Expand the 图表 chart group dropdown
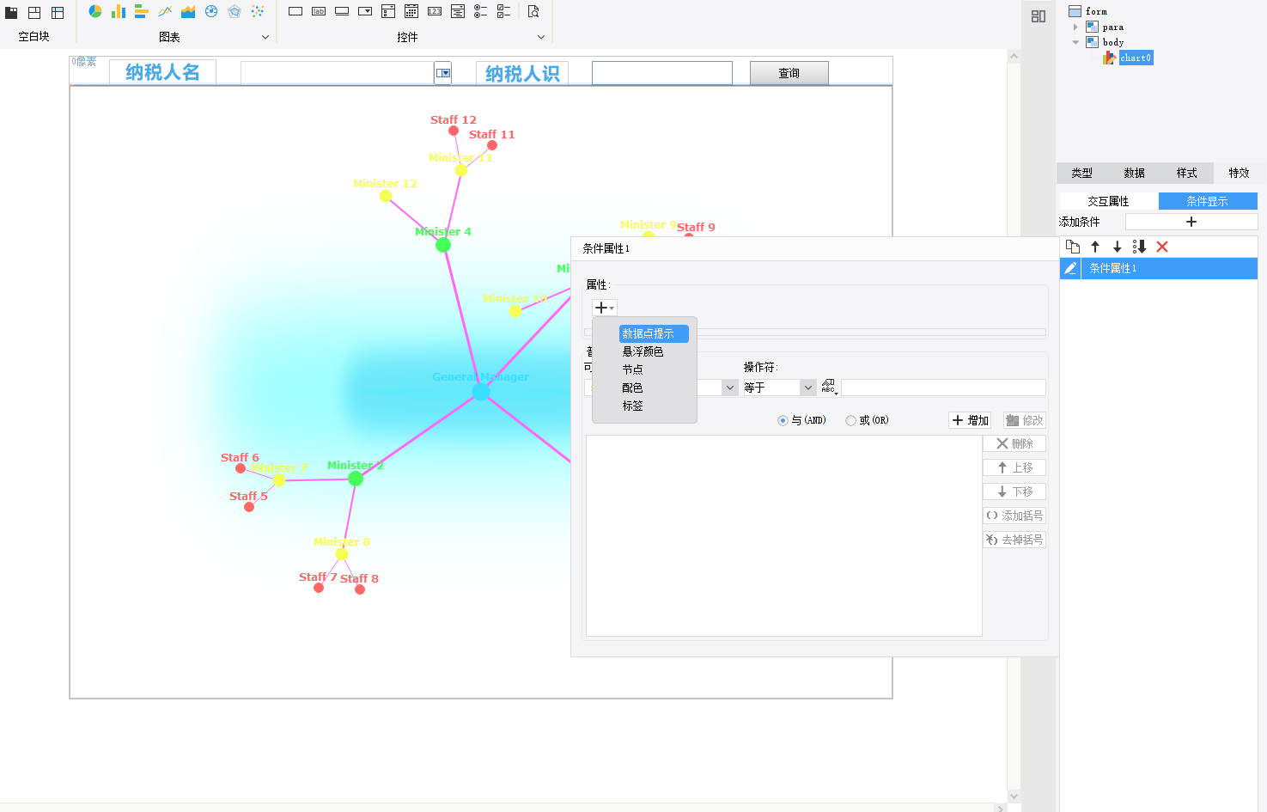The image size is (1267, 812). click(265, 37)
